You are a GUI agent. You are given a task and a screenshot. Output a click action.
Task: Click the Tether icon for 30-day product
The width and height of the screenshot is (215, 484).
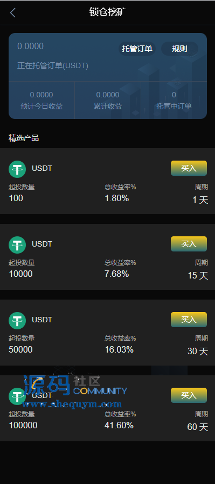coord(17,320)
